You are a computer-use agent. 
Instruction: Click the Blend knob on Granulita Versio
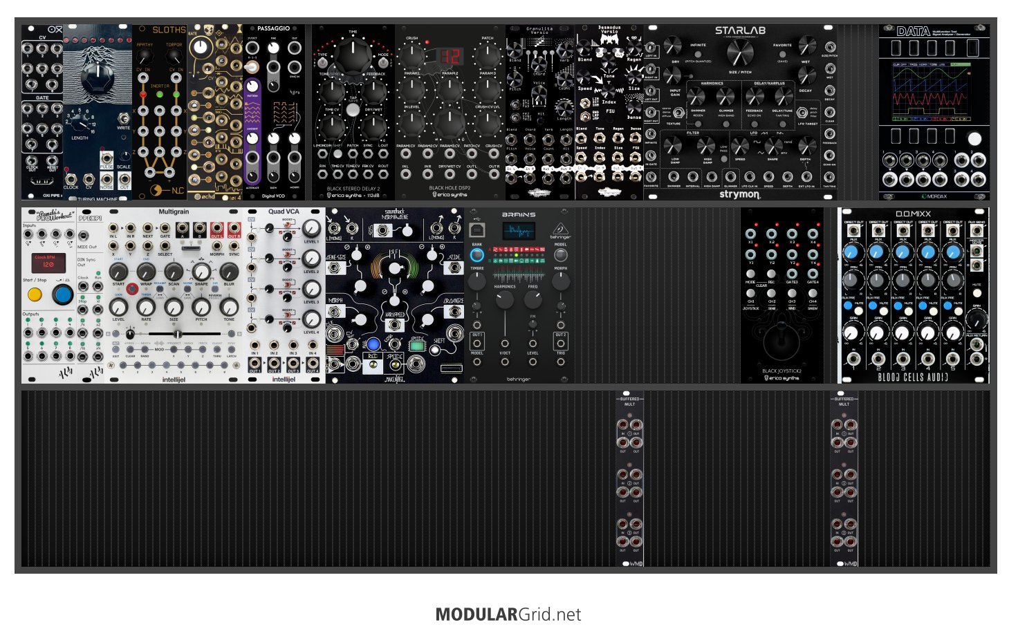pyautogui.click(x=515, y=49)
